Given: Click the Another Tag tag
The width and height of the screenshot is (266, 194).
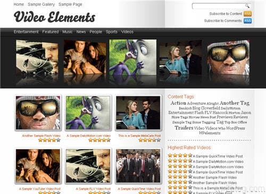Looking at the screenshot, I should (235, 103).
